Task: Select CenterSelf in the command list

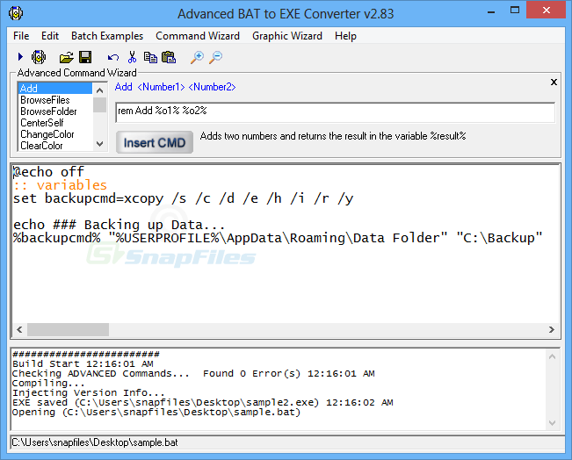Action: (55, 123)
